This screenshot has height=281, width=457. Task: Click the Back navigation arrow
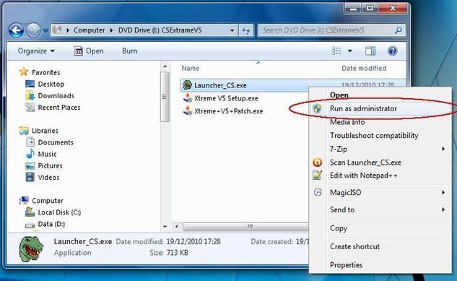click(16, 30)
